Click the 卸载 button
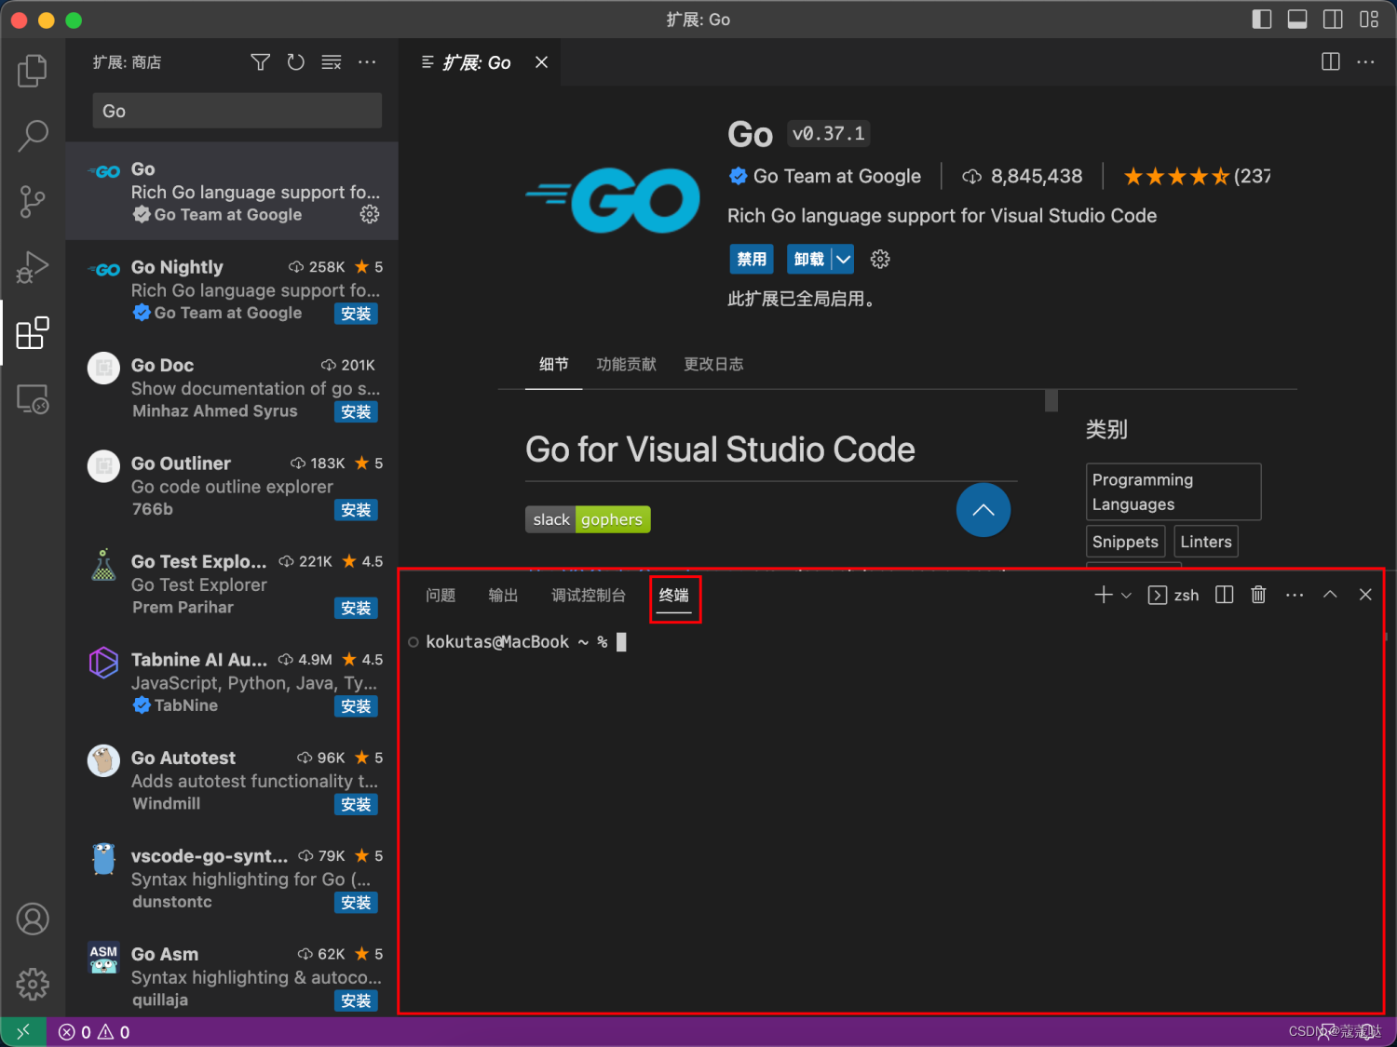1397x1047 pixels. pos(809,260)
